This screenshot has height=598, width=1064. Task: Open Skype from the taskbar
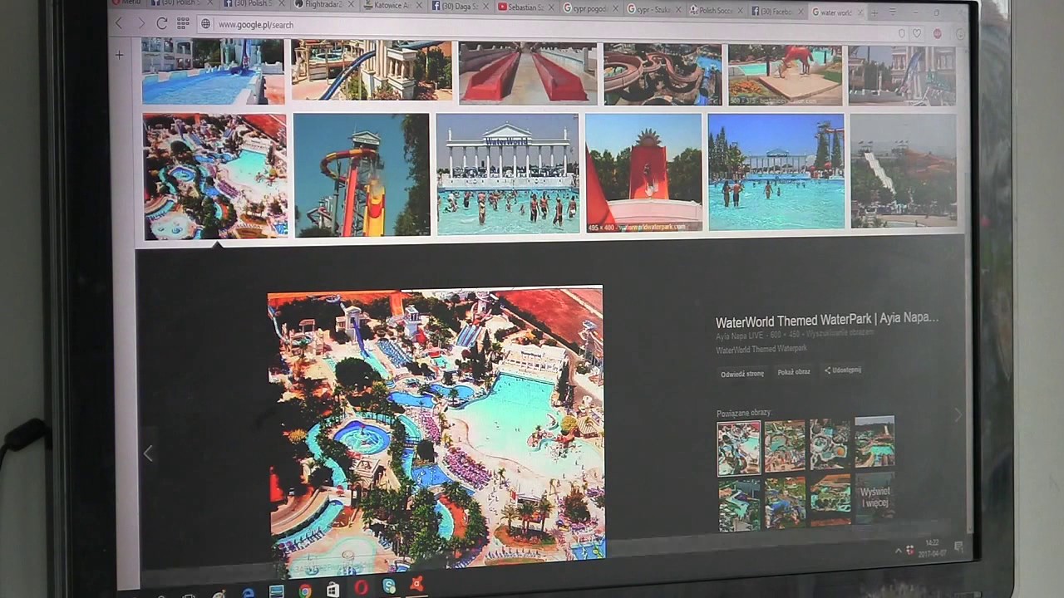(389, 586)
